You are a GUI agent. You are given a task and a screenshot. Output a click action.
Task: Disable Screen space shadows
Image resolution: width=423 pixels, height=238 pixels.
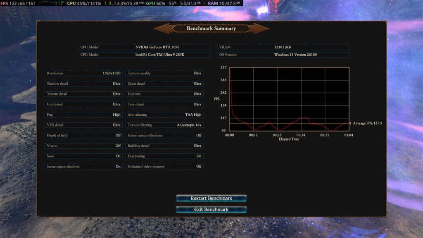pos(83,166)
